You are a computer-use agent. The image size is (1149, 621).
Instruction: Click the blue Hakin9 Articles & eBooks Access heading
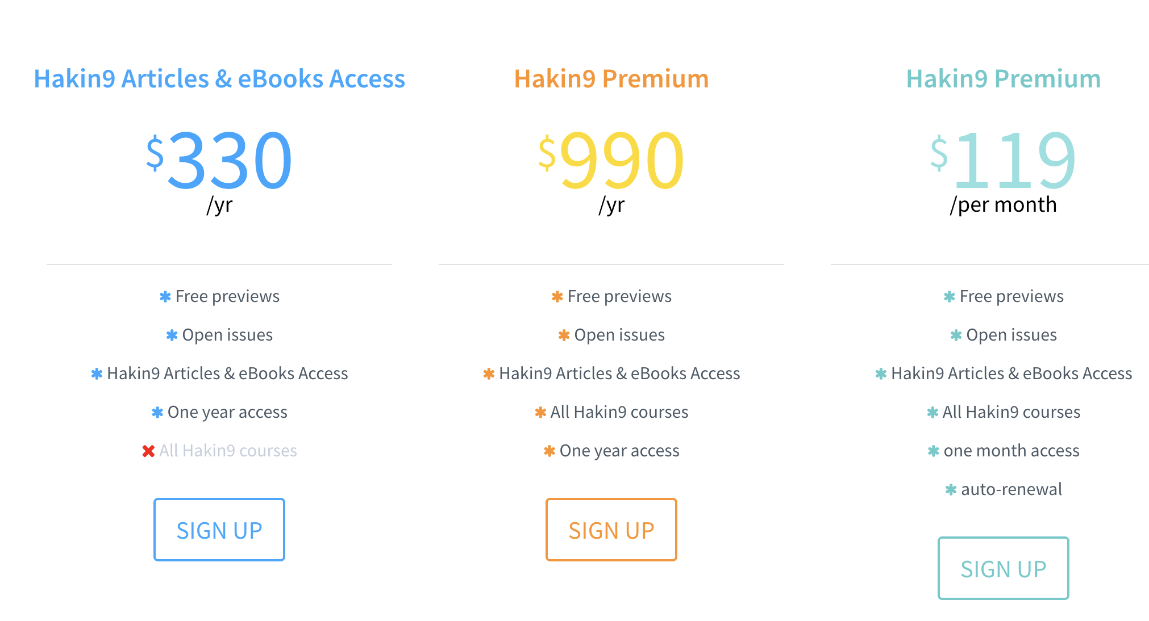click(219, 79)
